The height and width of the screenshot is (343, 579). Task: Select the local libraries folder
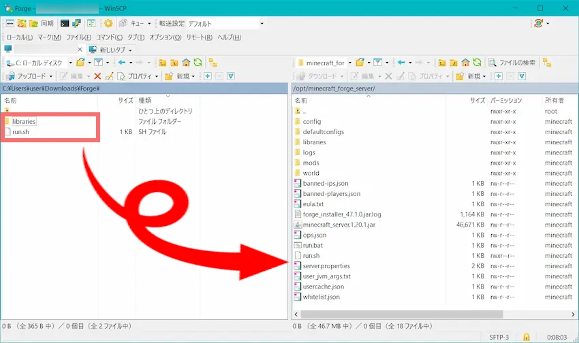tap(24, 121)
